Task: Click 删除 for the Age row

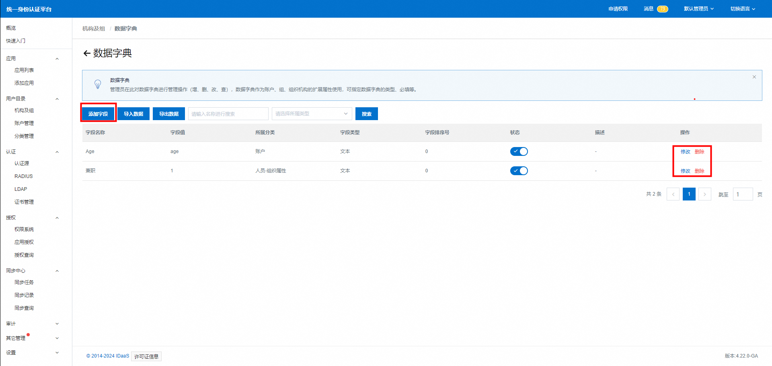Action: pos(699,152)
